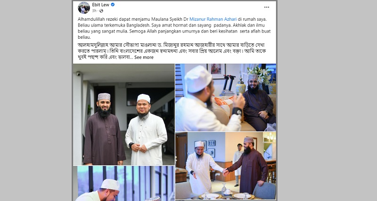Click the Malay paragraph starting "Alhamdulillah rezeki"
377x201 pixels.
tap(174, 28)
